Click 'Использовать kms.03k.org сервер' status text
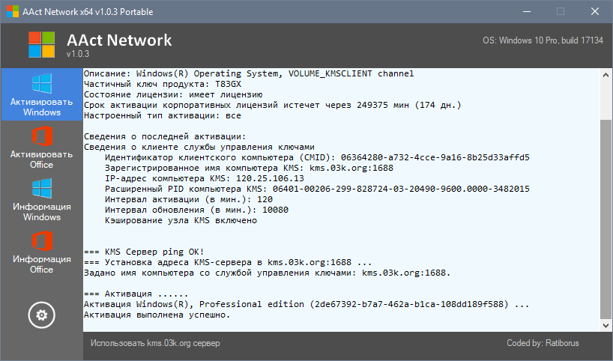 click(x=155, y=343)
